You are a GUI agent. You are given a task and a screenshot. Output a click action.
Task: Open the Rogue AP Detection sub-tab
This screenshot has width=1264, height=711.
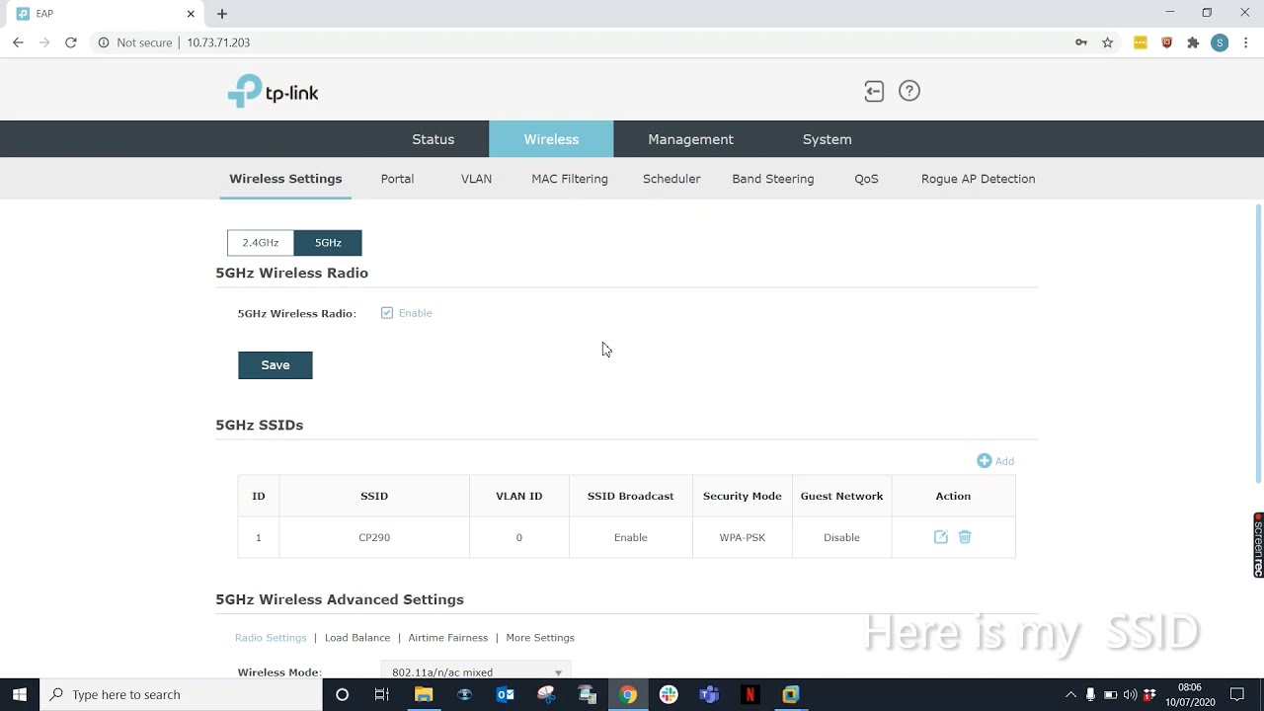(x=978, y=179)
